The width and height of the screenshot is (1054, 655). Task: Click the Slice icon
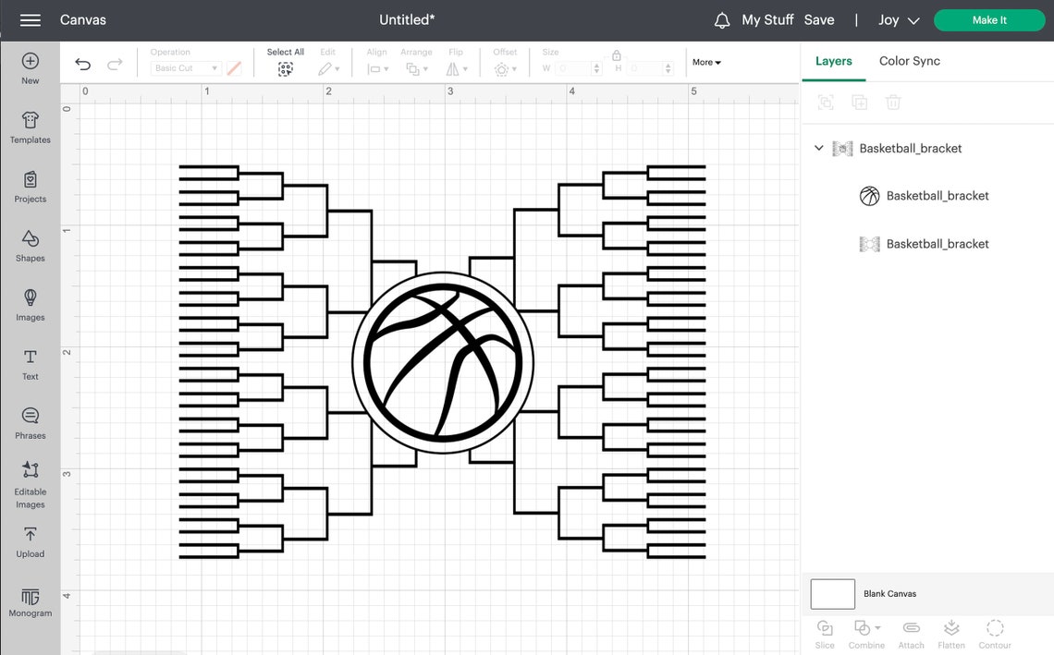point(825,632)
